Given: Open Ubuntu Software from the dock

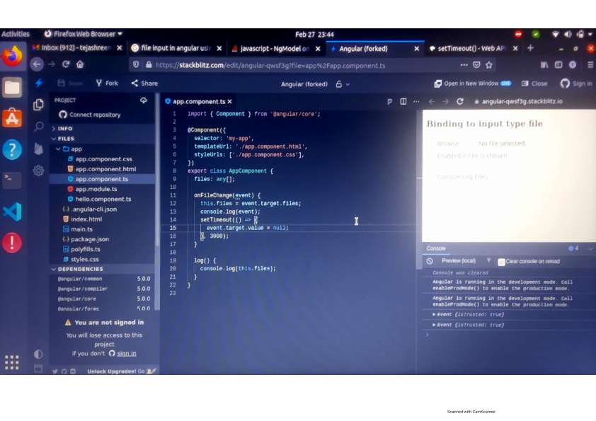Looking at the screenshot, I should click(12, 117).
